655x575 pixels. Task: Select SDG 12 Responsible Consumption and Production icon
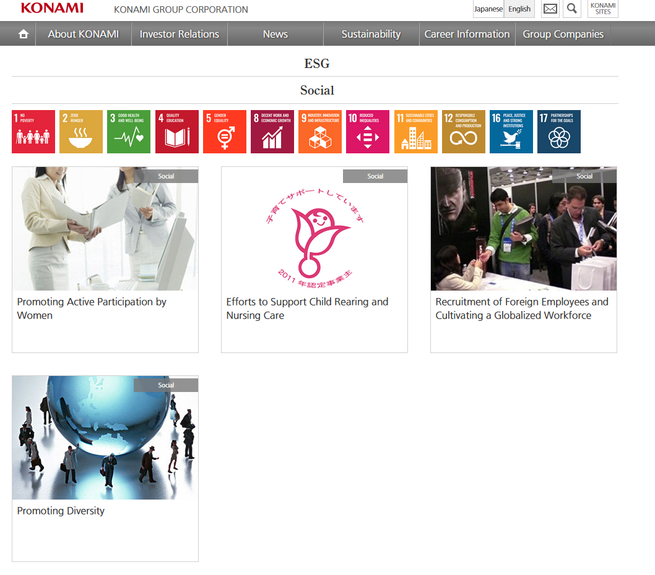coord(464,132)
